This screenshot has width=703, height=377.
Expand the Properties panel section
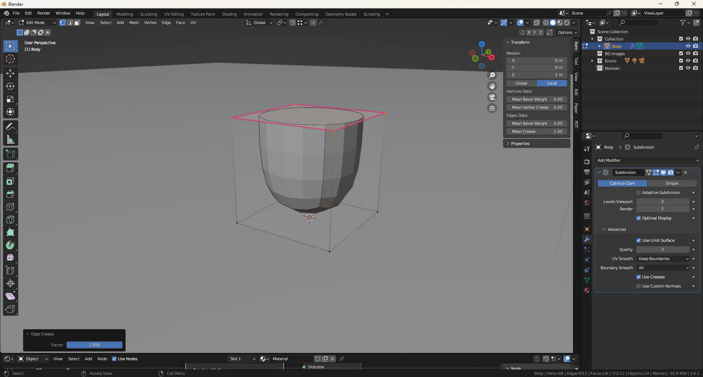pyautogui.click(x=520, y=143)
